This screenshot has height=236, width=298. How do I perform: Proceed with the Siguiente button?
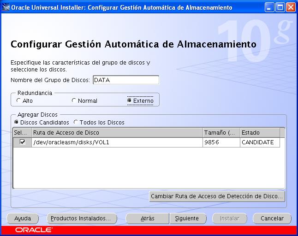tap(188, 218)
